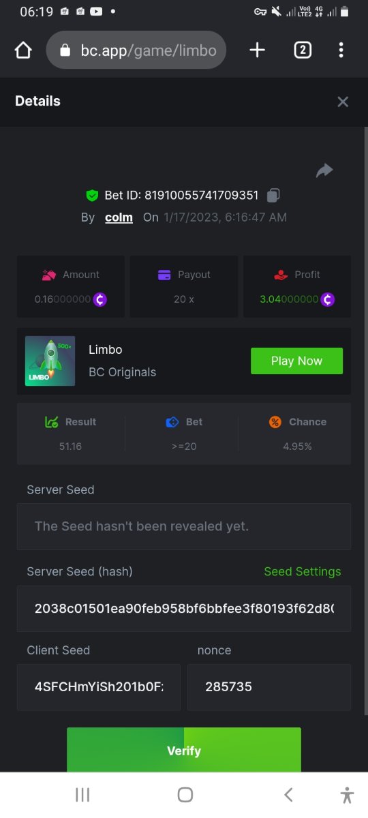Close the Details panel
The width and height of the screenshot is (368, 818).
point(343,102)
